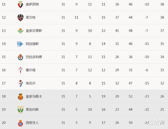Select the 巴拉多利德 team name

(x=34, y=57)
